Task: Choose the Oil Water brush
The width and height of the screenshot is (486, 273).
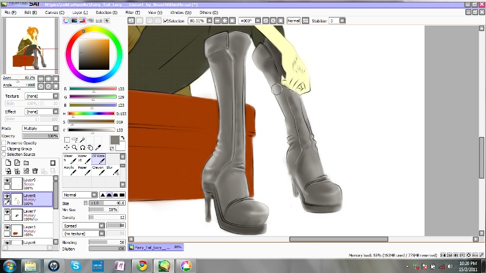Action: 98,159
